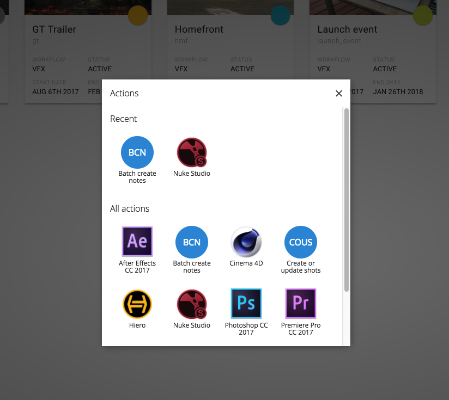Click the 'AUG 6TH 2017' start date
Viewport: 449px width, 400px height.
[x=55, y=92]
